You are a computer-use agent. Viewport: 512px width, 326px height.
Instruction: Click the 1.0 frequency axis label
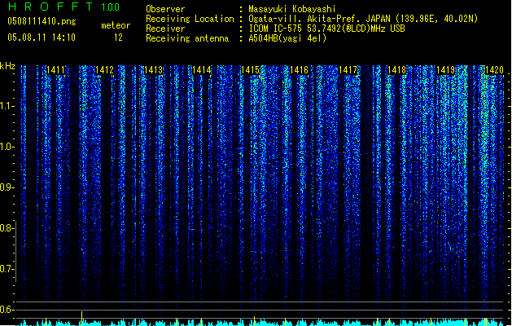pos(7,147)
